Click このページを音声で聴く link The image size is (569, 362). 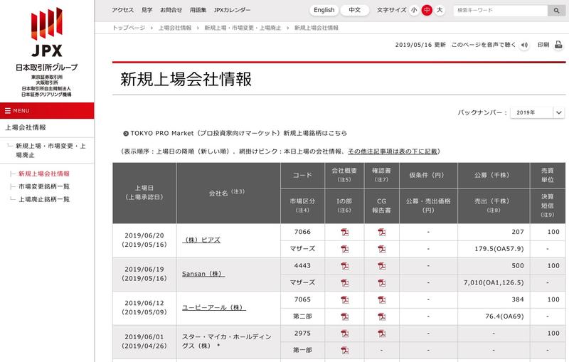coord(484,45)
